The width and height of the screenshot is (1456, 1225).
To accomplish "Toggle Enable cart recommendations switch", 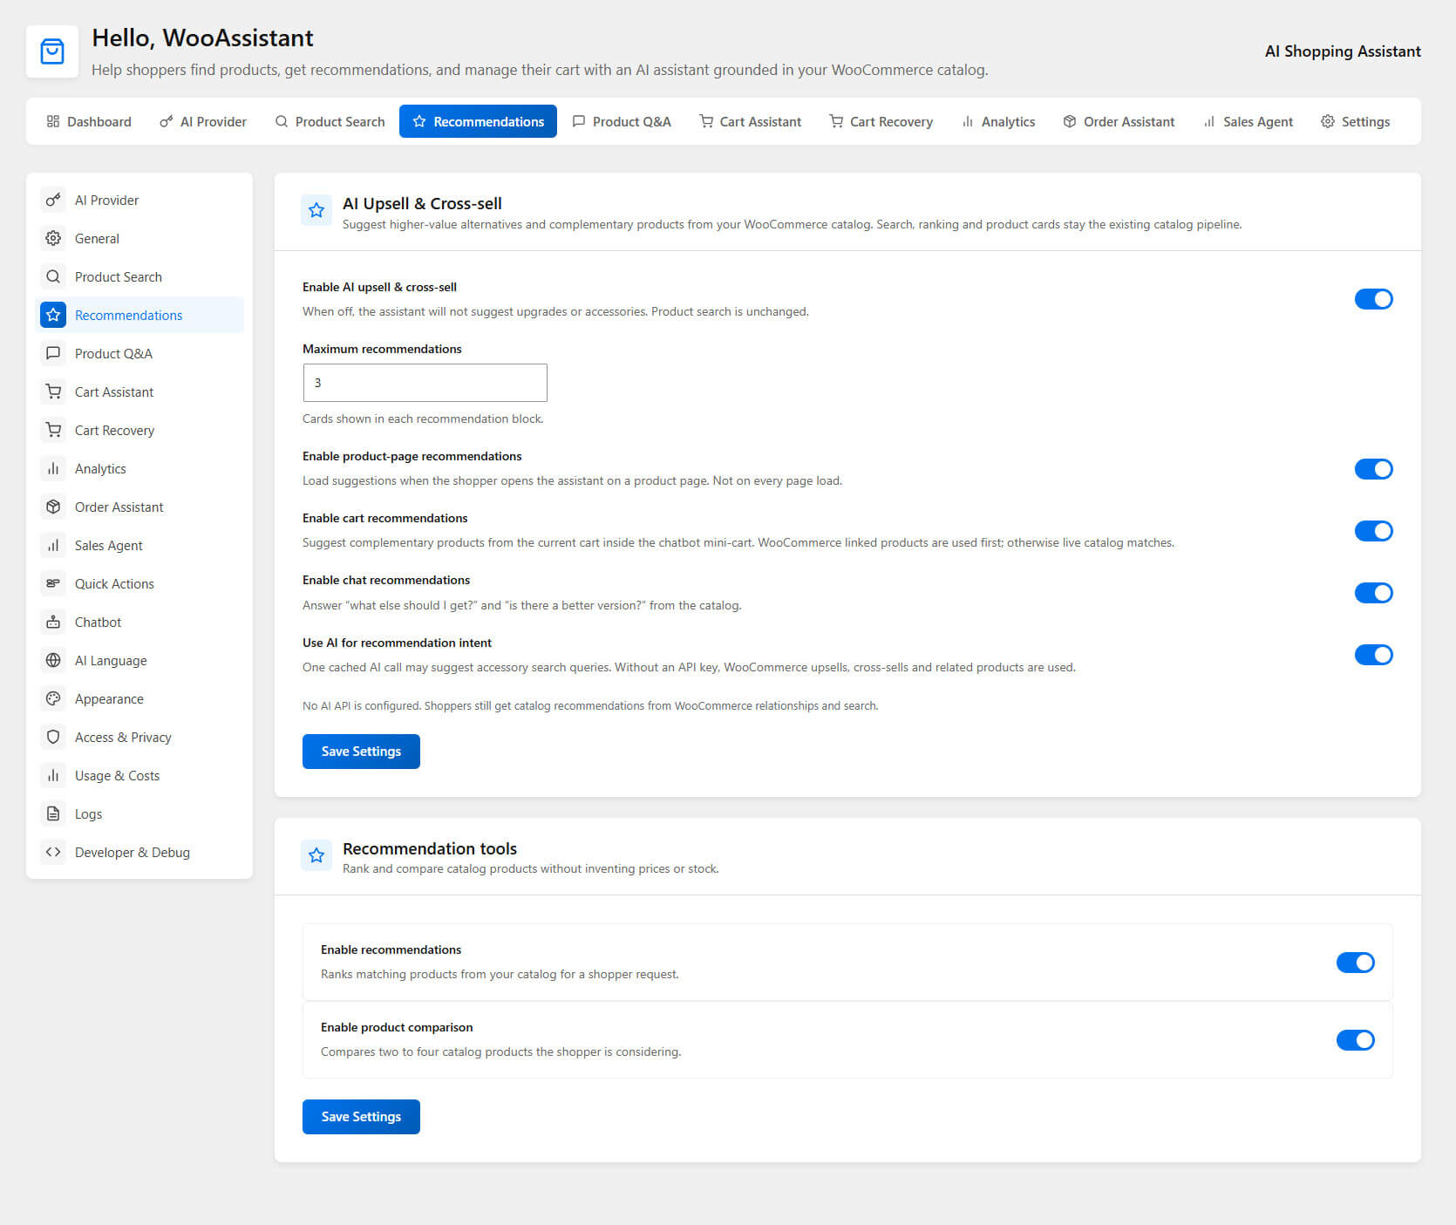I will pos(1373,531).
